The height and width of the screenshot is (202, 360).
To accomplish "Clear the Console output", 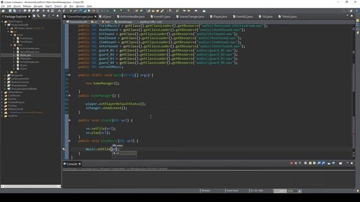I will (305, 163).
